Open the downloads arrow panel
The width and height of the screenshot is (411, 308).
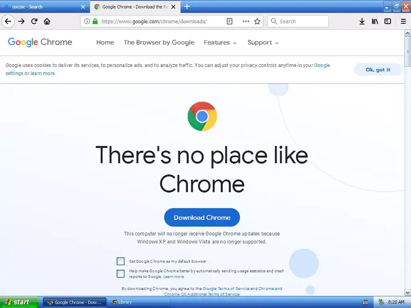click(362, 21)
